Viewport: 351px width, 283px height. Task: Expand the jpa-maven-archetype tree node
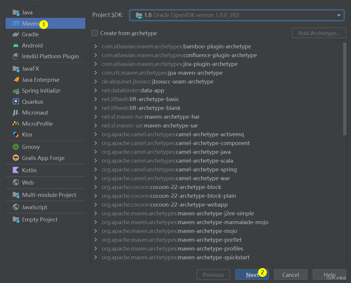(x=96, y=73)
